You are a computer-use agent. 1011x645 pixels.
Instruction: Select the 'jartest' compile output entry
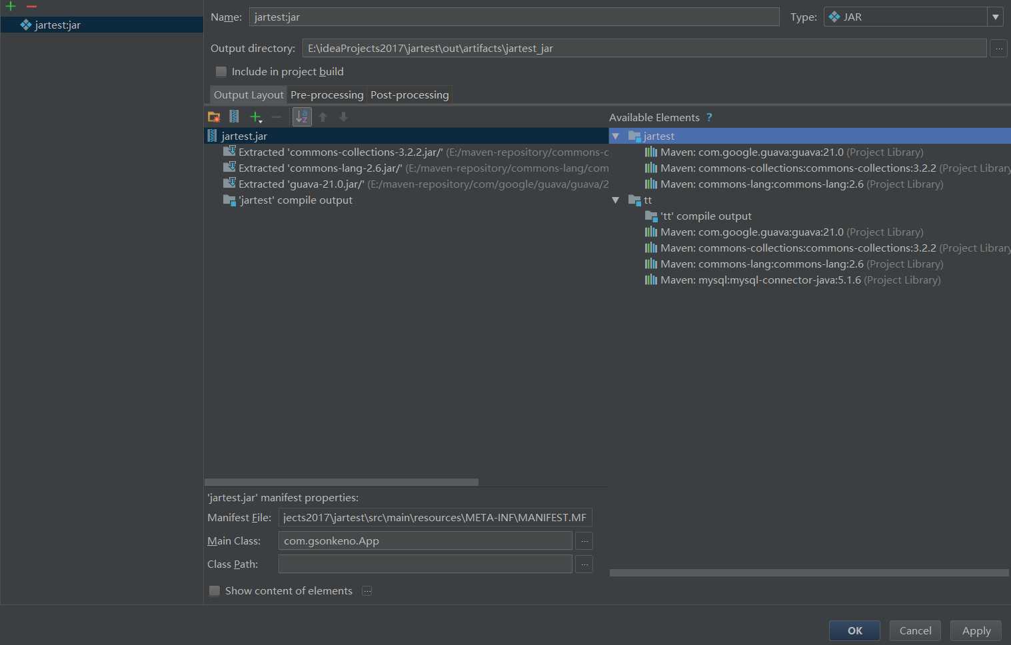pyautogui.click(x=287, y=200)
